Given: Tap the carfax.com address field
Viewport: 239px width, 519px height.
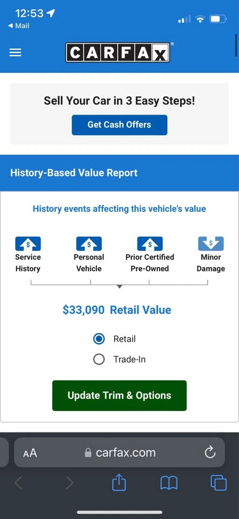Looking at the screenshot, I should pyautogui.click(x=120, y=453).
